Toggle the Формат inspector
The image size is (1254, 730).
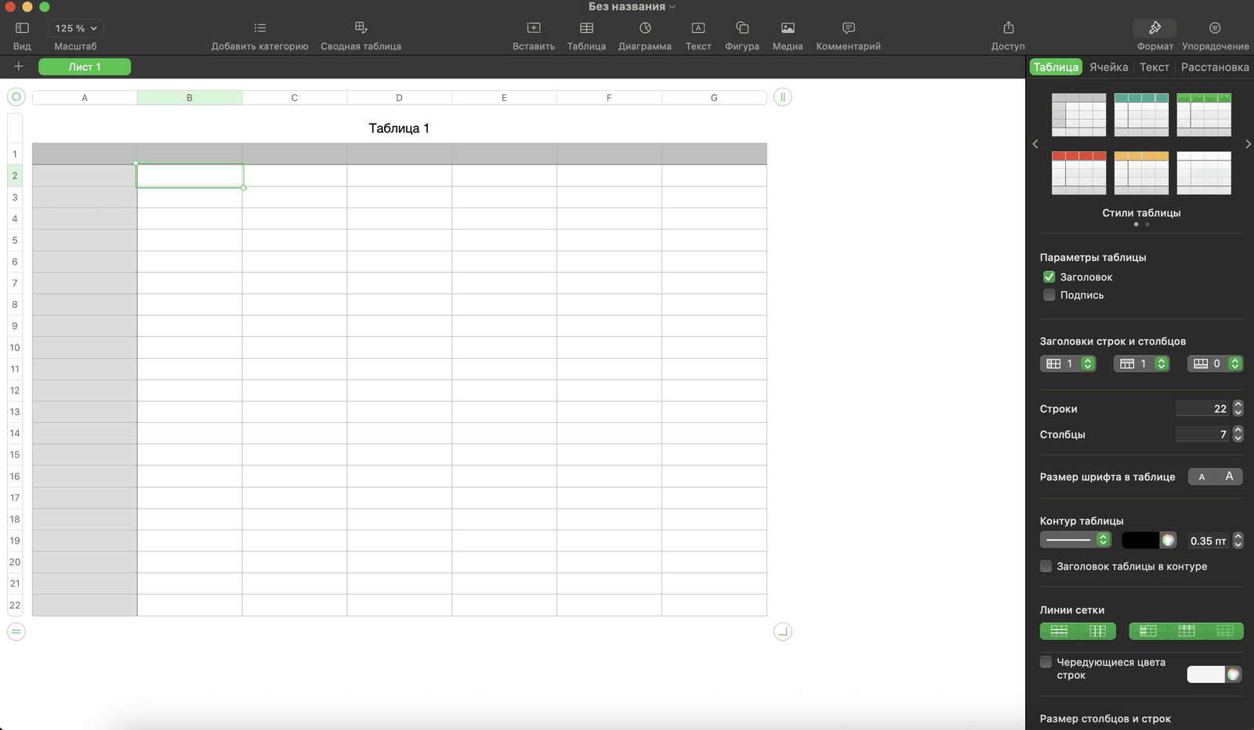[1154, 28]
